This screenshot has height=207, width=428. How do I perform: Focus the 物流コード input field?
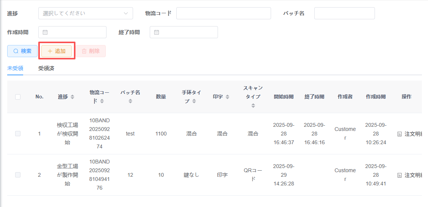click(223, 13)
